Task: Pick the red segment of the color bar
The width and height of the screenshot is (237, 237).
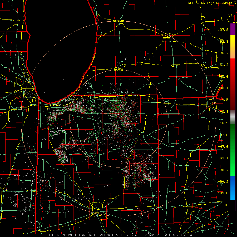Action: coord(233,84)
